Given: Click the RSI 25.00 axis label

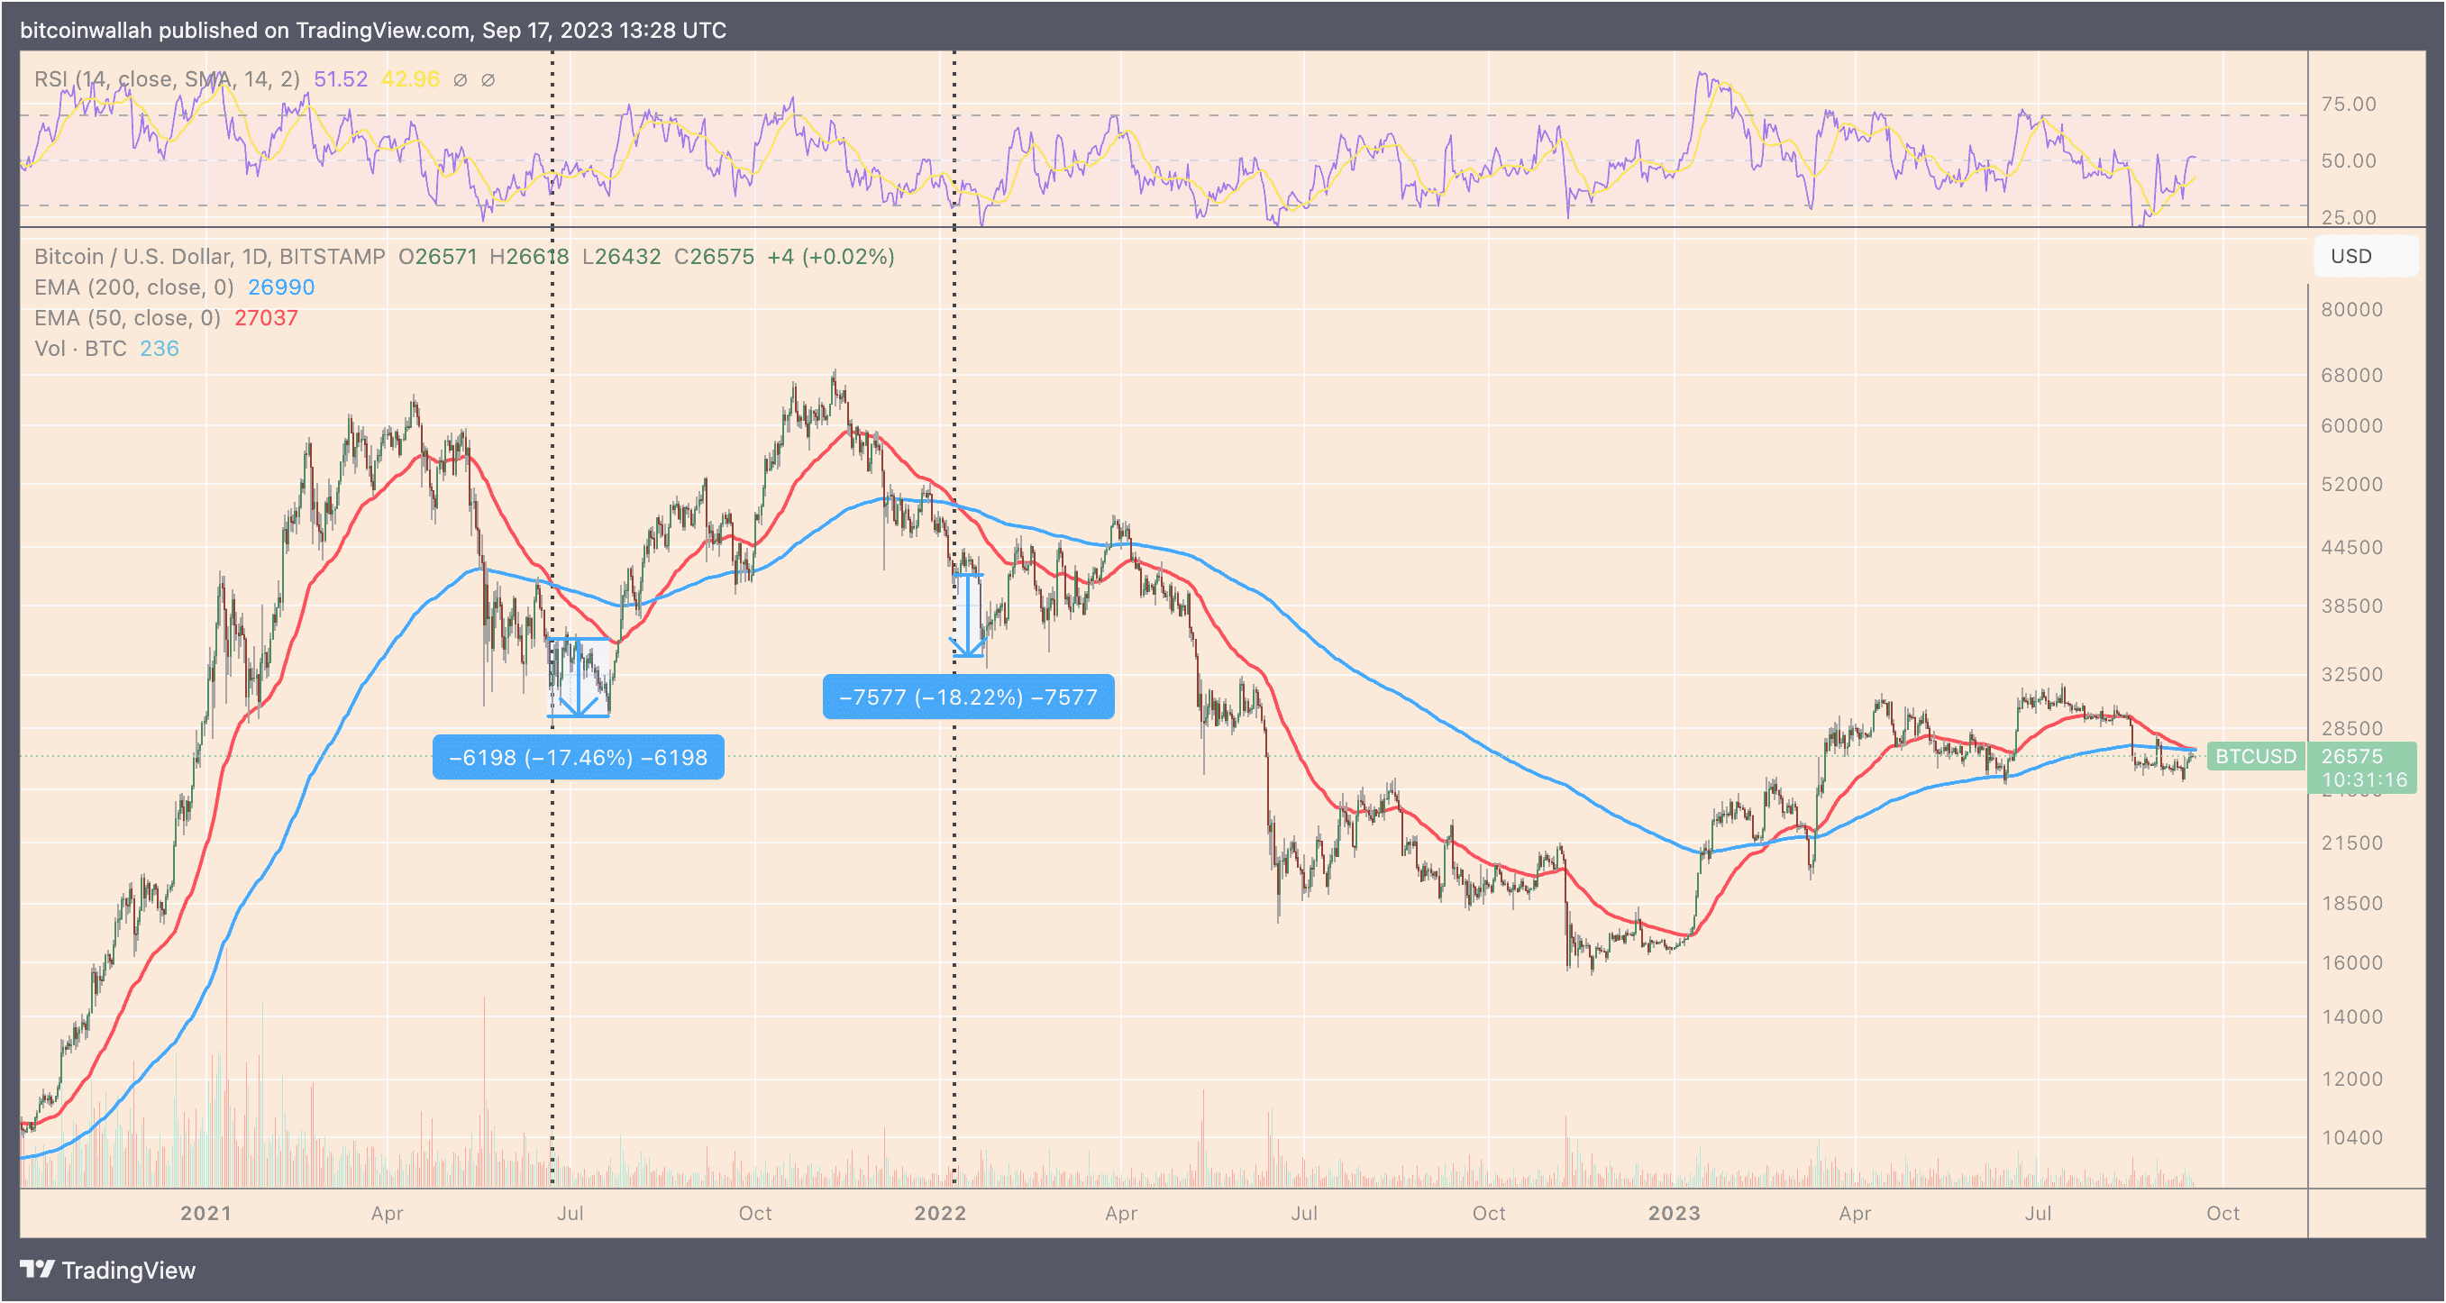Looking at the screenshot, I should click(2350, 216).
